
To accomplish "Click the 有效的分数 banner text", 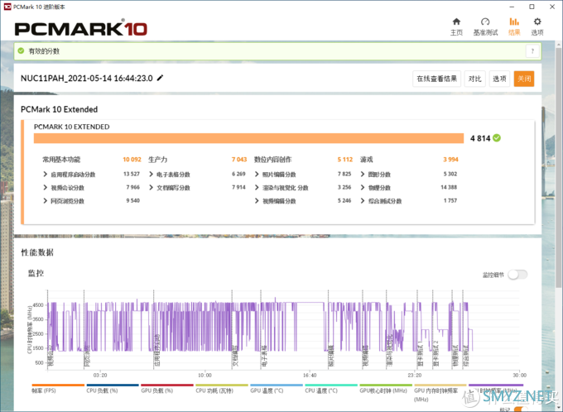I will point(44,51).
